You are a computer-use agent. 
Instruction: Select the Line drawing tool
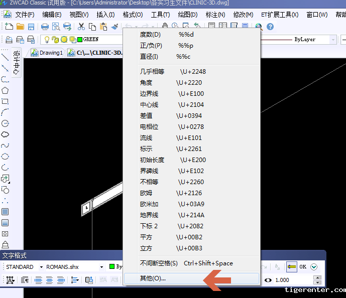coord(5,57)
